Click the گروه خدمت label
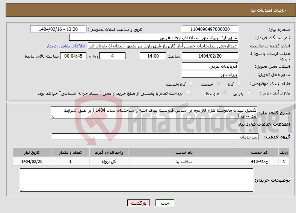Viewport: 296px width, 213px height. pos(277,137)
